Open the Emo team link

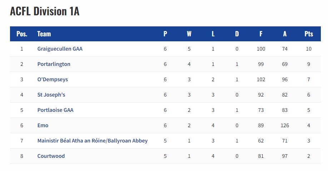pos(43,125)
